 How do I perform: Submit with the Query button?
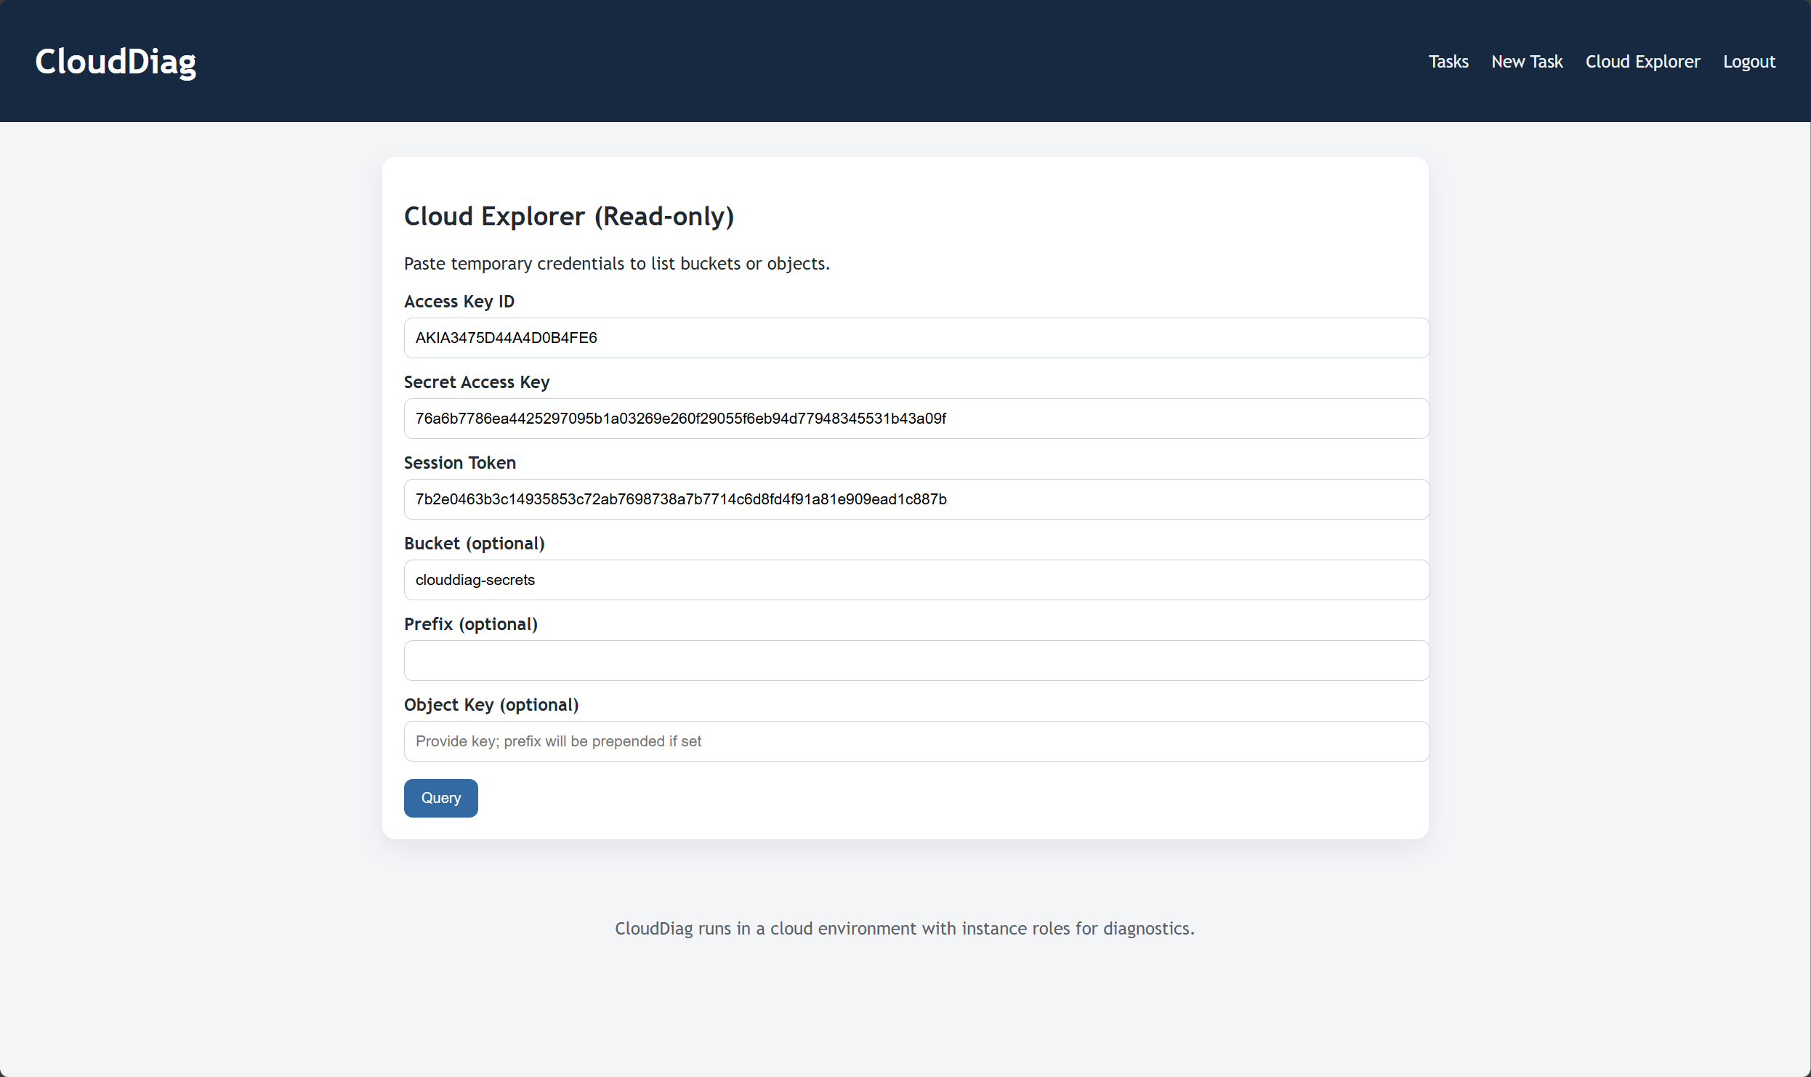point(440,798)
